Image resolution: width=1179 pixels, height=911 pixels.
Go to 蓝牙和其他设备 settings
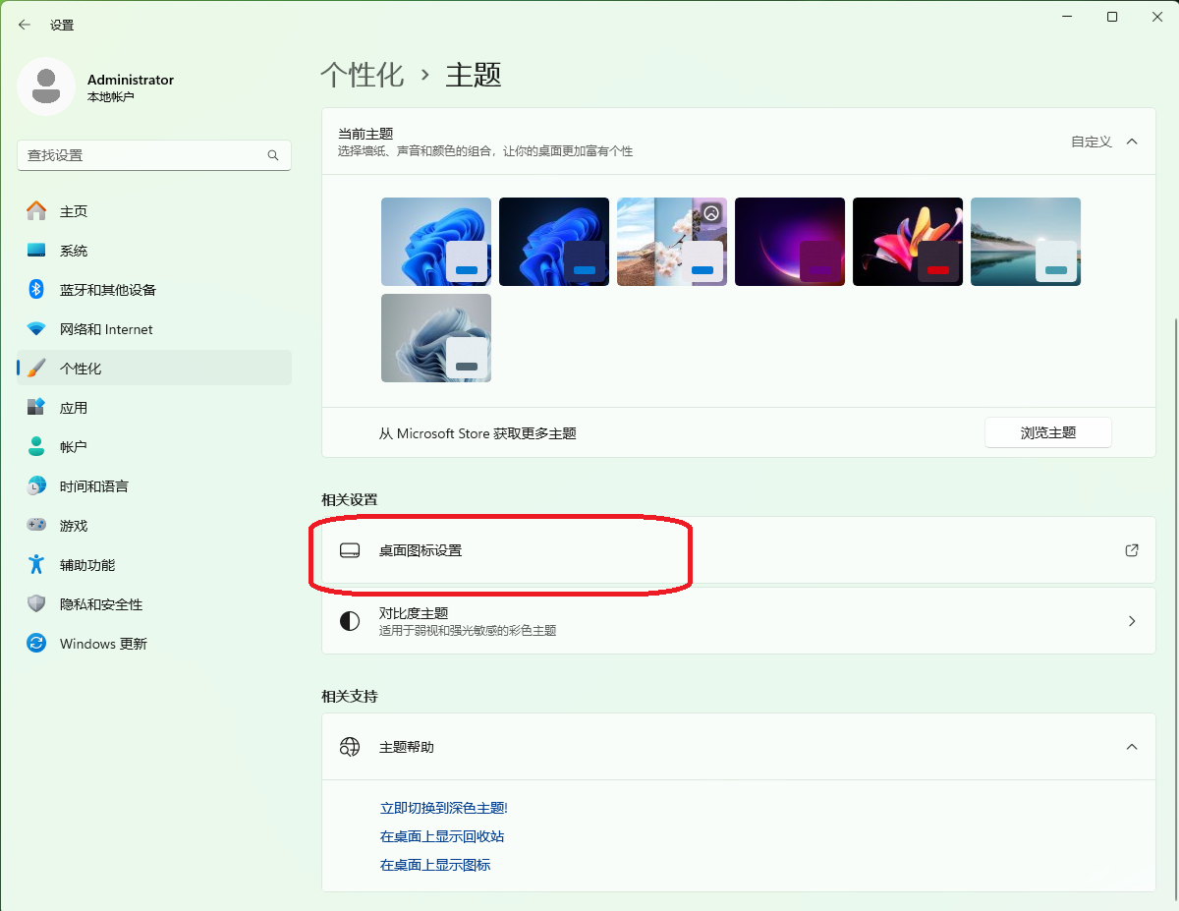pyautogui.click(x=154, y=290)
